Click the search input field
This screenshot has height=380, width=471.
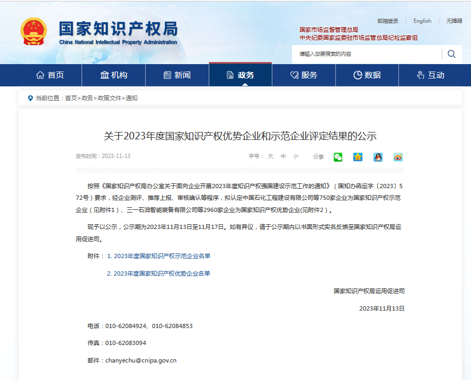[x=367, y=54]
